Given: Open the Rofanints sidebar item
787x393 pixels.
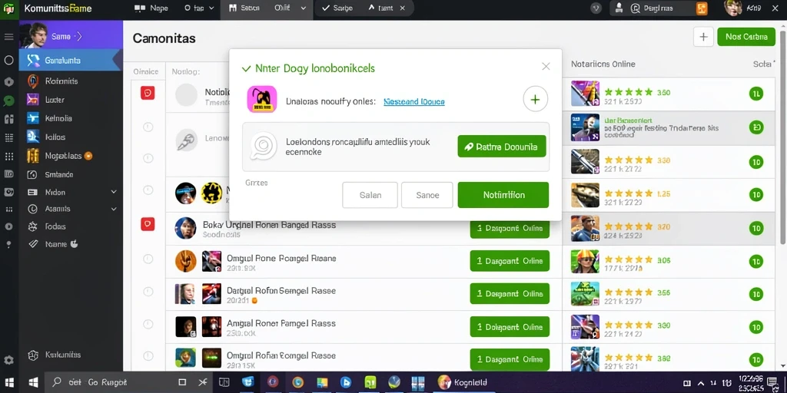Looking at the screenshot, I should pos(71,81).
